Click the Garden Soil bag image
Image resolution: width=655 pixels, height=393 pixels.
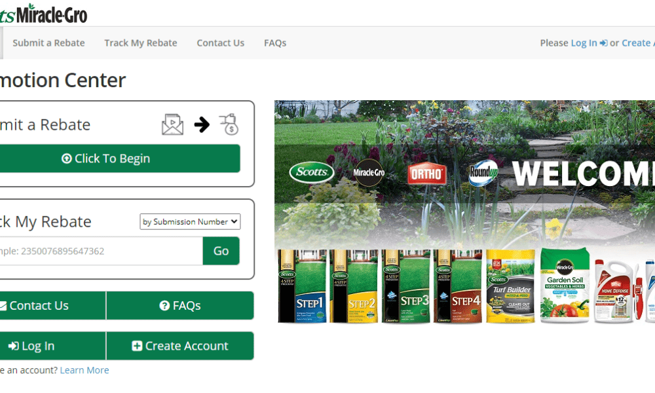(565, 285)
